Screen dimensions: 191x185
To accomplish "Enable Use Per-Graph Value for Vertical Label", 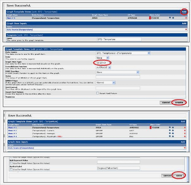I will tap(11, 169).
